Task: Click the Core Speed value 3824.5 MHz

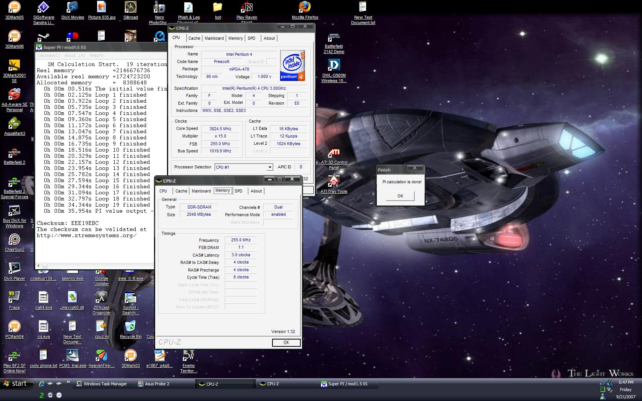Action: pos(220,129)
